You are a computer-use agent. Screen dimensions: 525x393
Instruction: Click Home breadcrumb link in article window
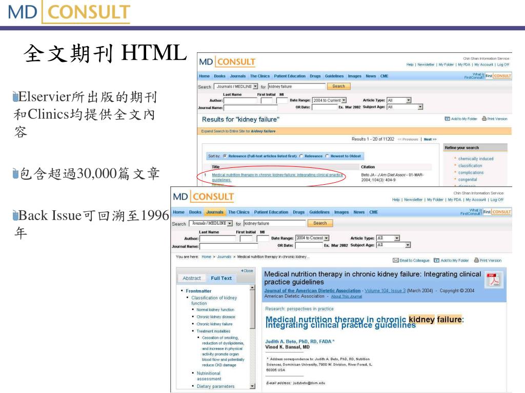point(206,257)
